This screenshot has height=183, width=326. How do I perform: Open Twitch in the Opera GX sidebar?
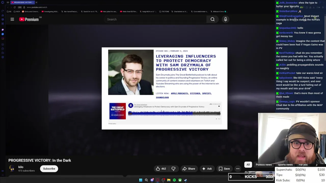click(3, 30)
